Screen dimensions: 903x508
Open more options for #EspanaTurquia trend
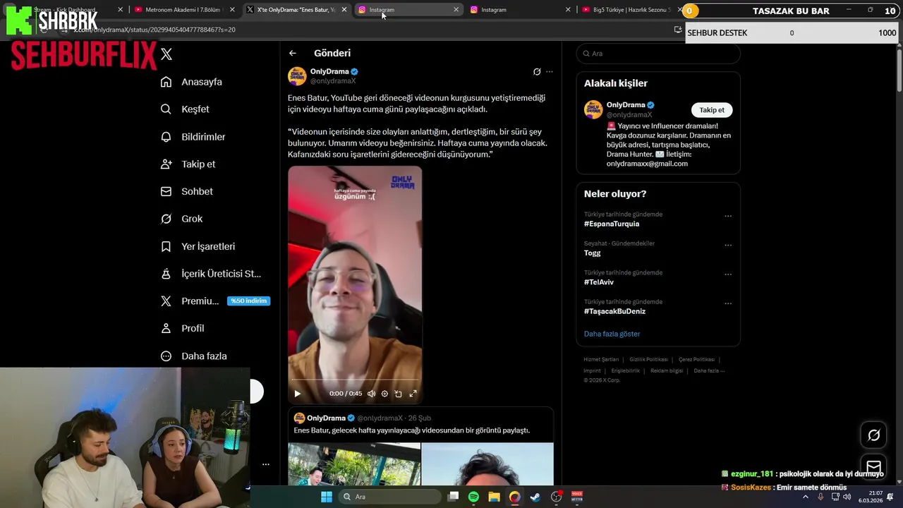pos(728,216)
